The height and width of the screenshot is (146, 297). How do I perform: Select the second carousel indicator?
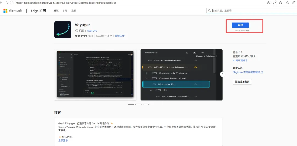coord(138,105)
